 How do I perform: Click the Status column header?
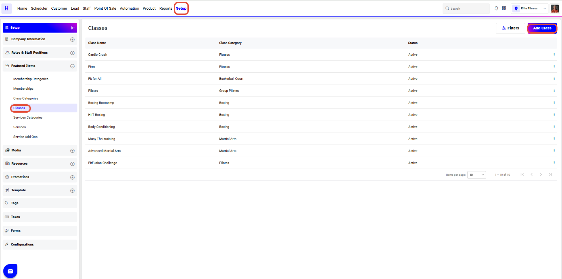tap(413, 43)
